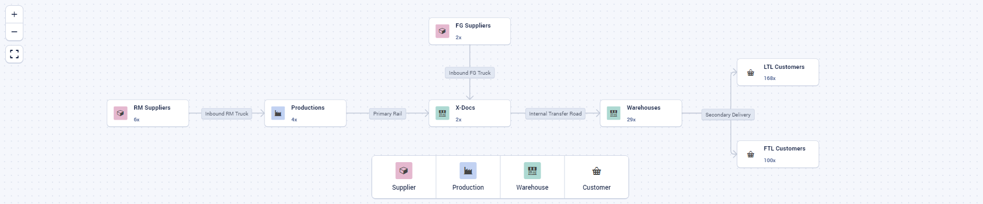The height and width of the screenshot is (204, 983).
Task: Select the FG Suppliers node title
Action: pos(473,25)
